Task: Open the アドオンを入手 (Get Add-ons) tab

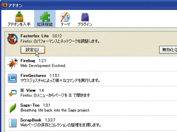Action: coord(19,19)
